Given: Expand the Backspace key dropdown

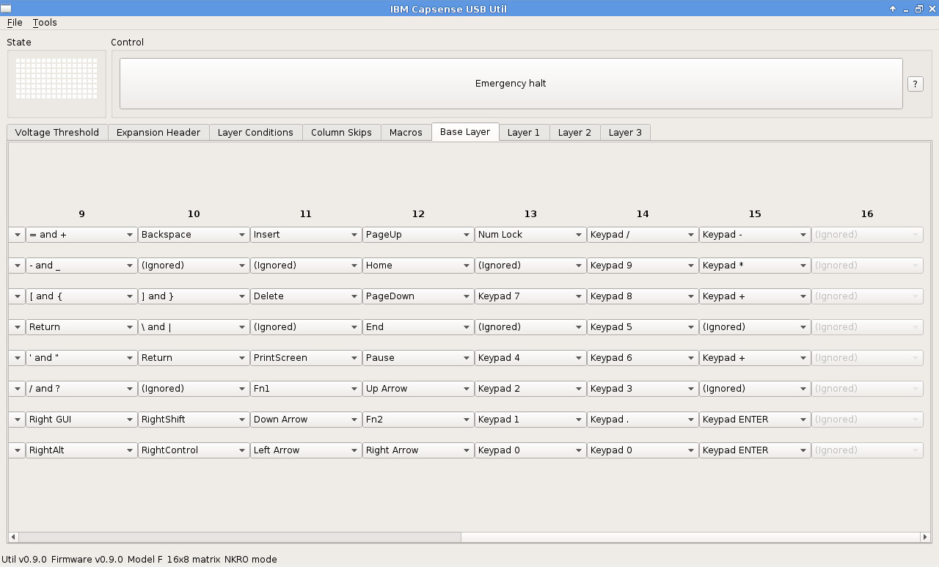Looking at the screenshot, I should pos(193,235).
